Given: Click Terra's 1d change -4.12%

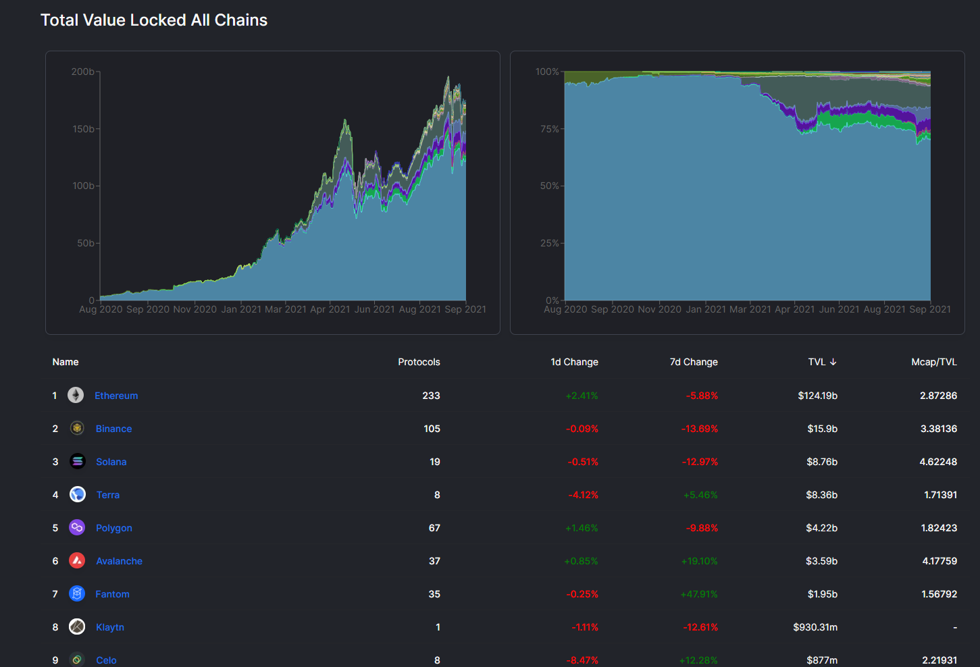Looking at the screenshot, I should point(584,495).
